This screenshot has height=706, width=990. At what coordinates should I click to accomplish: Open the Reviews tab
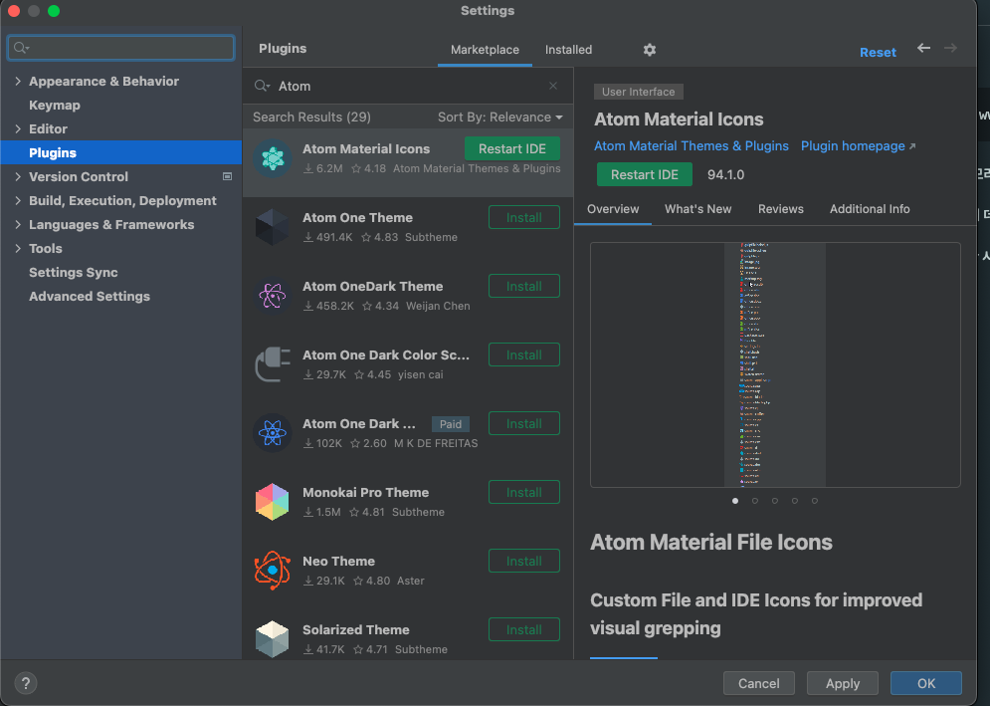point(780,208)
